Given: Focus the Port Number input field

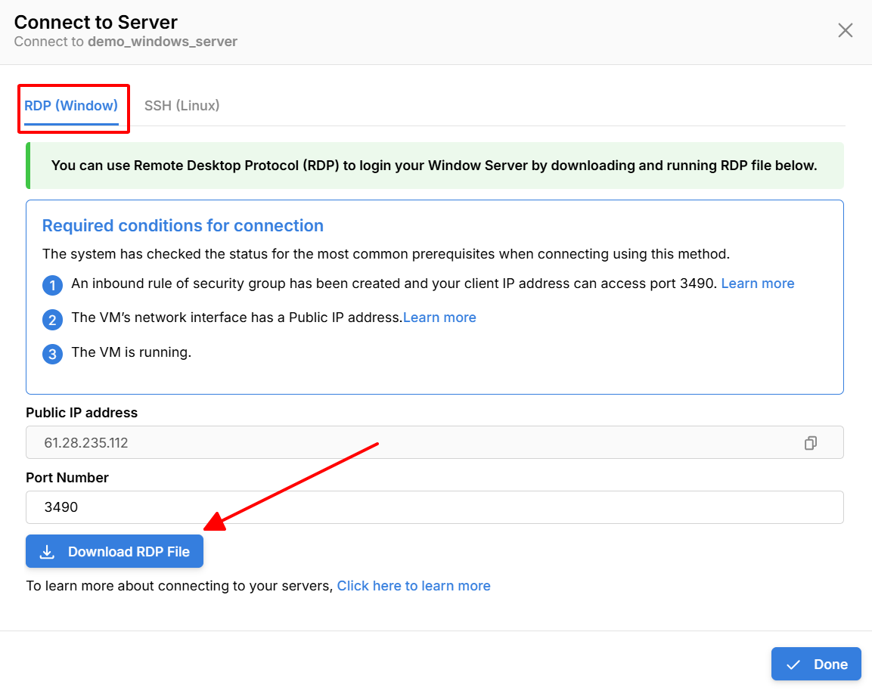Looking at the screenshot, I should click(x=434, y=507).
